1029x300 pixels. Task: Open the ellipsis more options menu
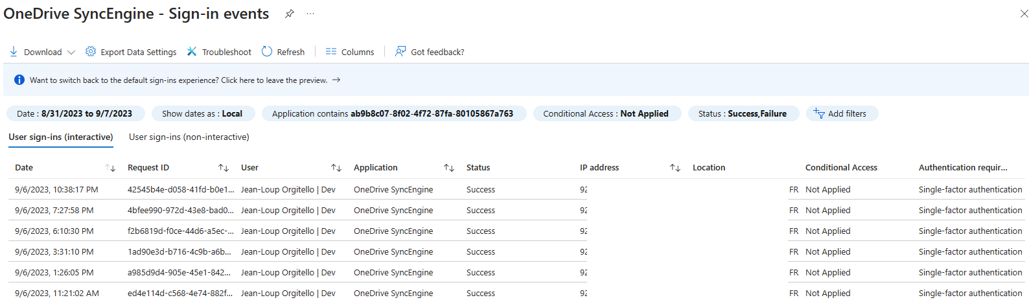point(310,14)
